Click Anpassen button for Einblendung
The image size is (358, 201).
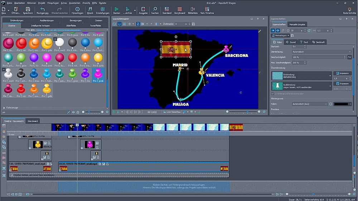pyautogui.click(x=342, y=73)
